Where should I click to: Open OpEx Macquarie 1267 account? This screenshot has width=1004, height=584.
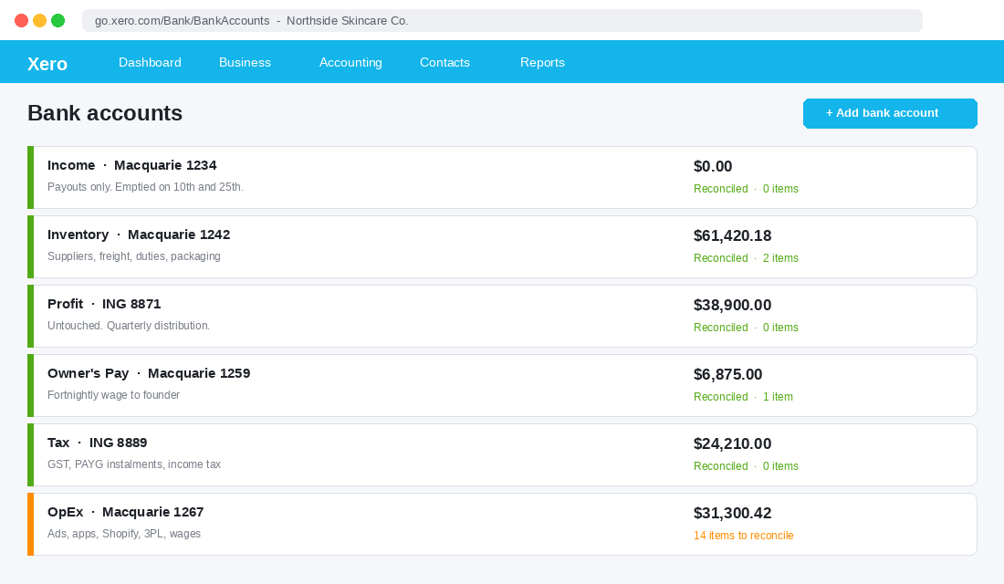(x=502, y=524)
